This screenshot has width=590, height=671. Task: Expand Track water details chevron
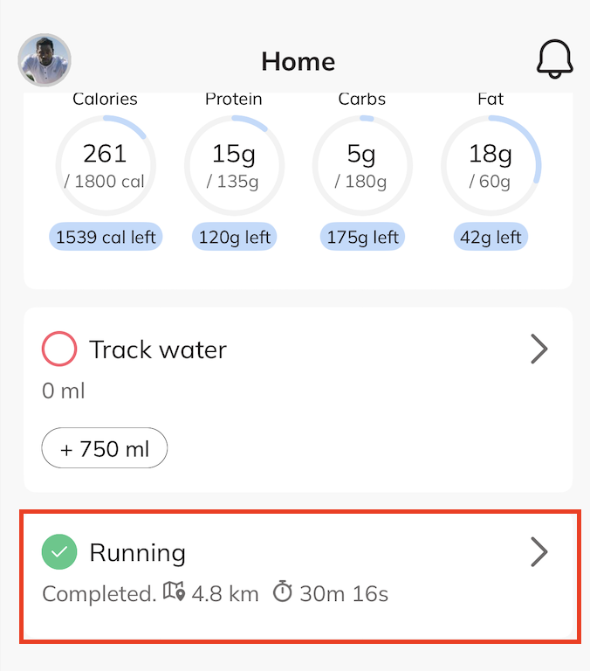(539, 349)
